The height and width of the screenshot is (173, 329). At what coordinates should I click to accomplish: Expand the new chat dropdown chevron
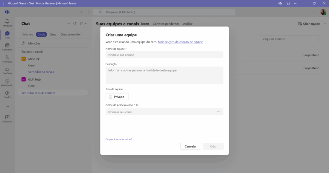(86, 24)
